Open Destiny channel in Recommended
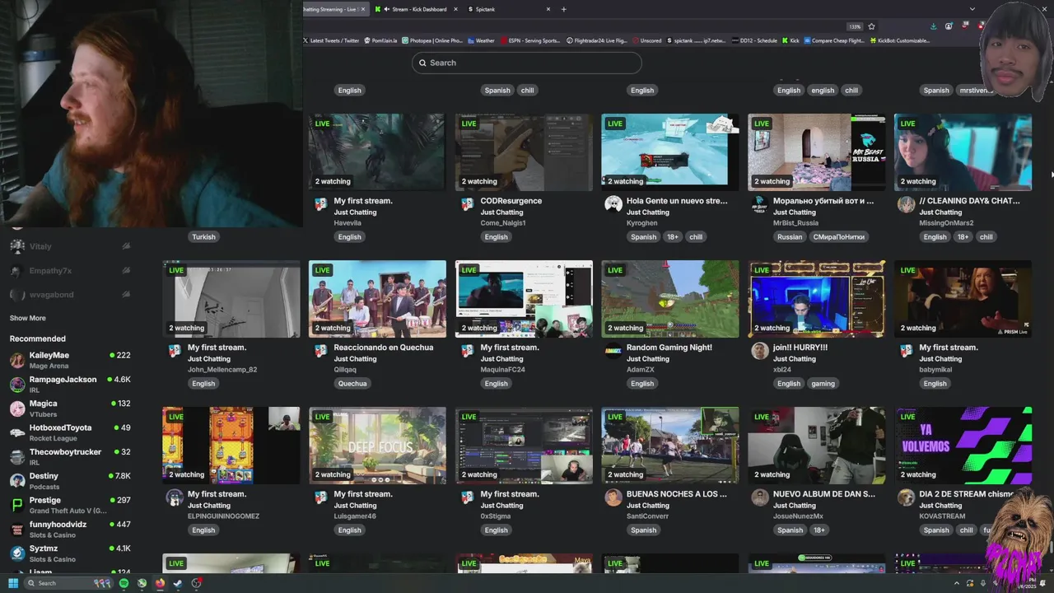The width and height of the screenshot is (1054, 593). click(70, 480)
